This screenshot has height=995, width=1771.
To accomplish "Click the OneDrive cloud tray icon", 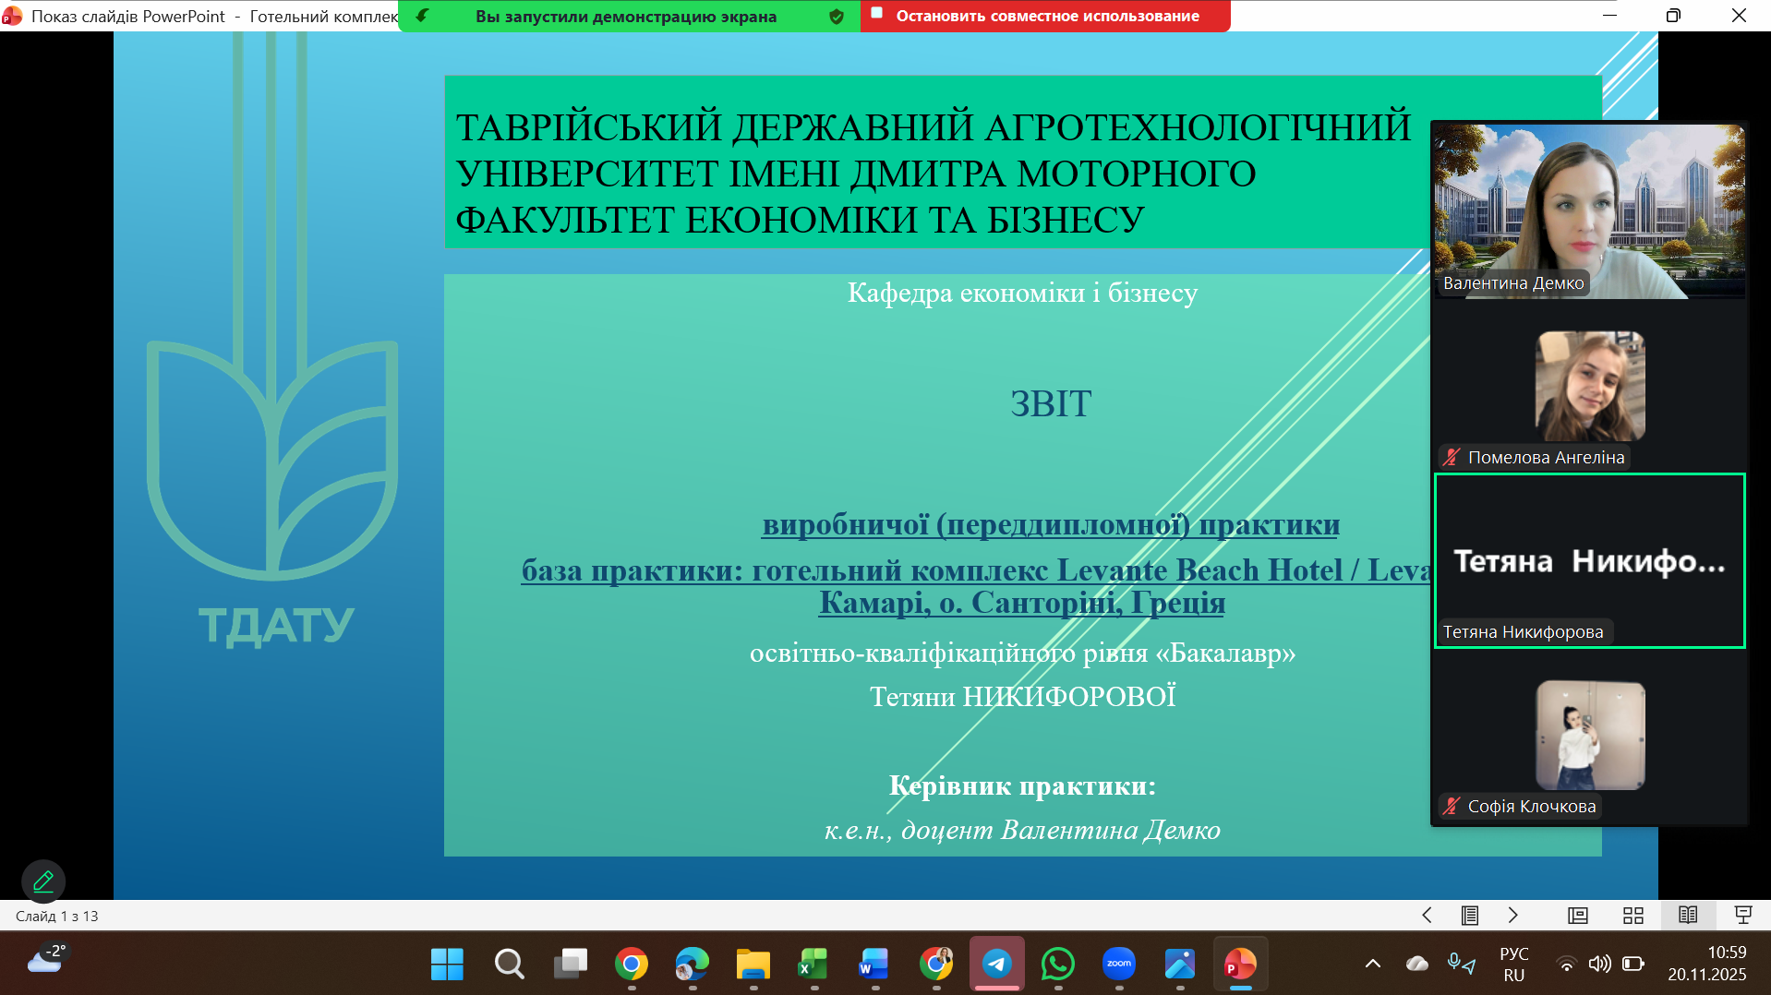I will pos(1417,964).
